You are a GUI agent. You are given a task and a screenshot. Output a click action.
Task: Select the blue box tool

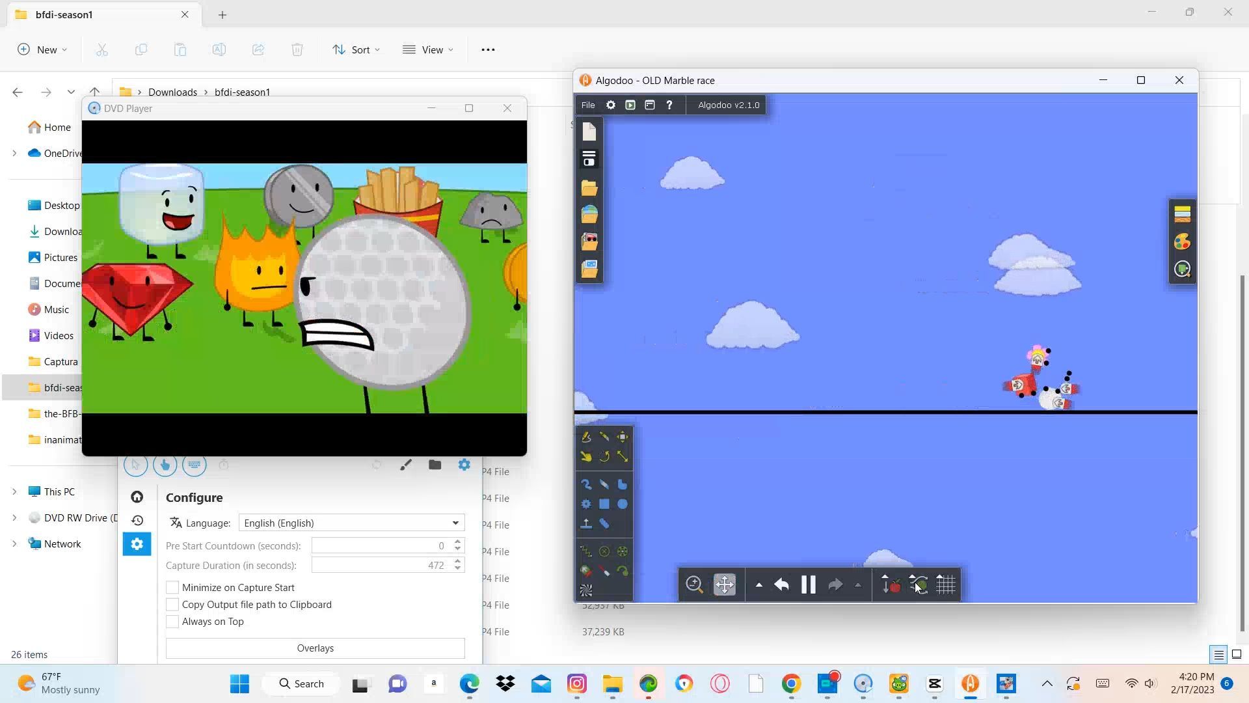pyautogui.click(x=604, y=504)
